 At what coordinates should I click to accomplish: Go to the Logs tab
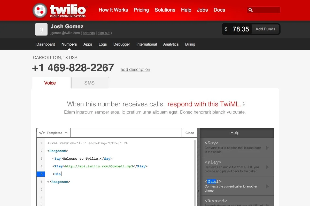click(103, 44)
